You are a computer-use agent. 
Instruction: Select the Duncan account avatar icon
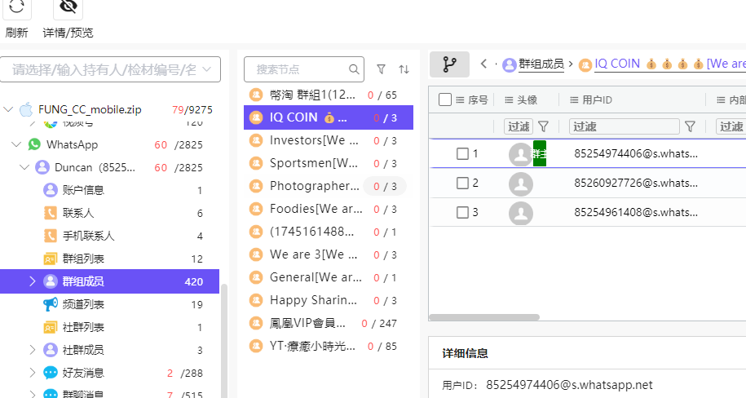[42, 167]
